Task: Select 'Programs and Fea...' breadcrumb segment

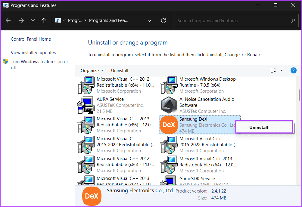Action: click(108, 20)
